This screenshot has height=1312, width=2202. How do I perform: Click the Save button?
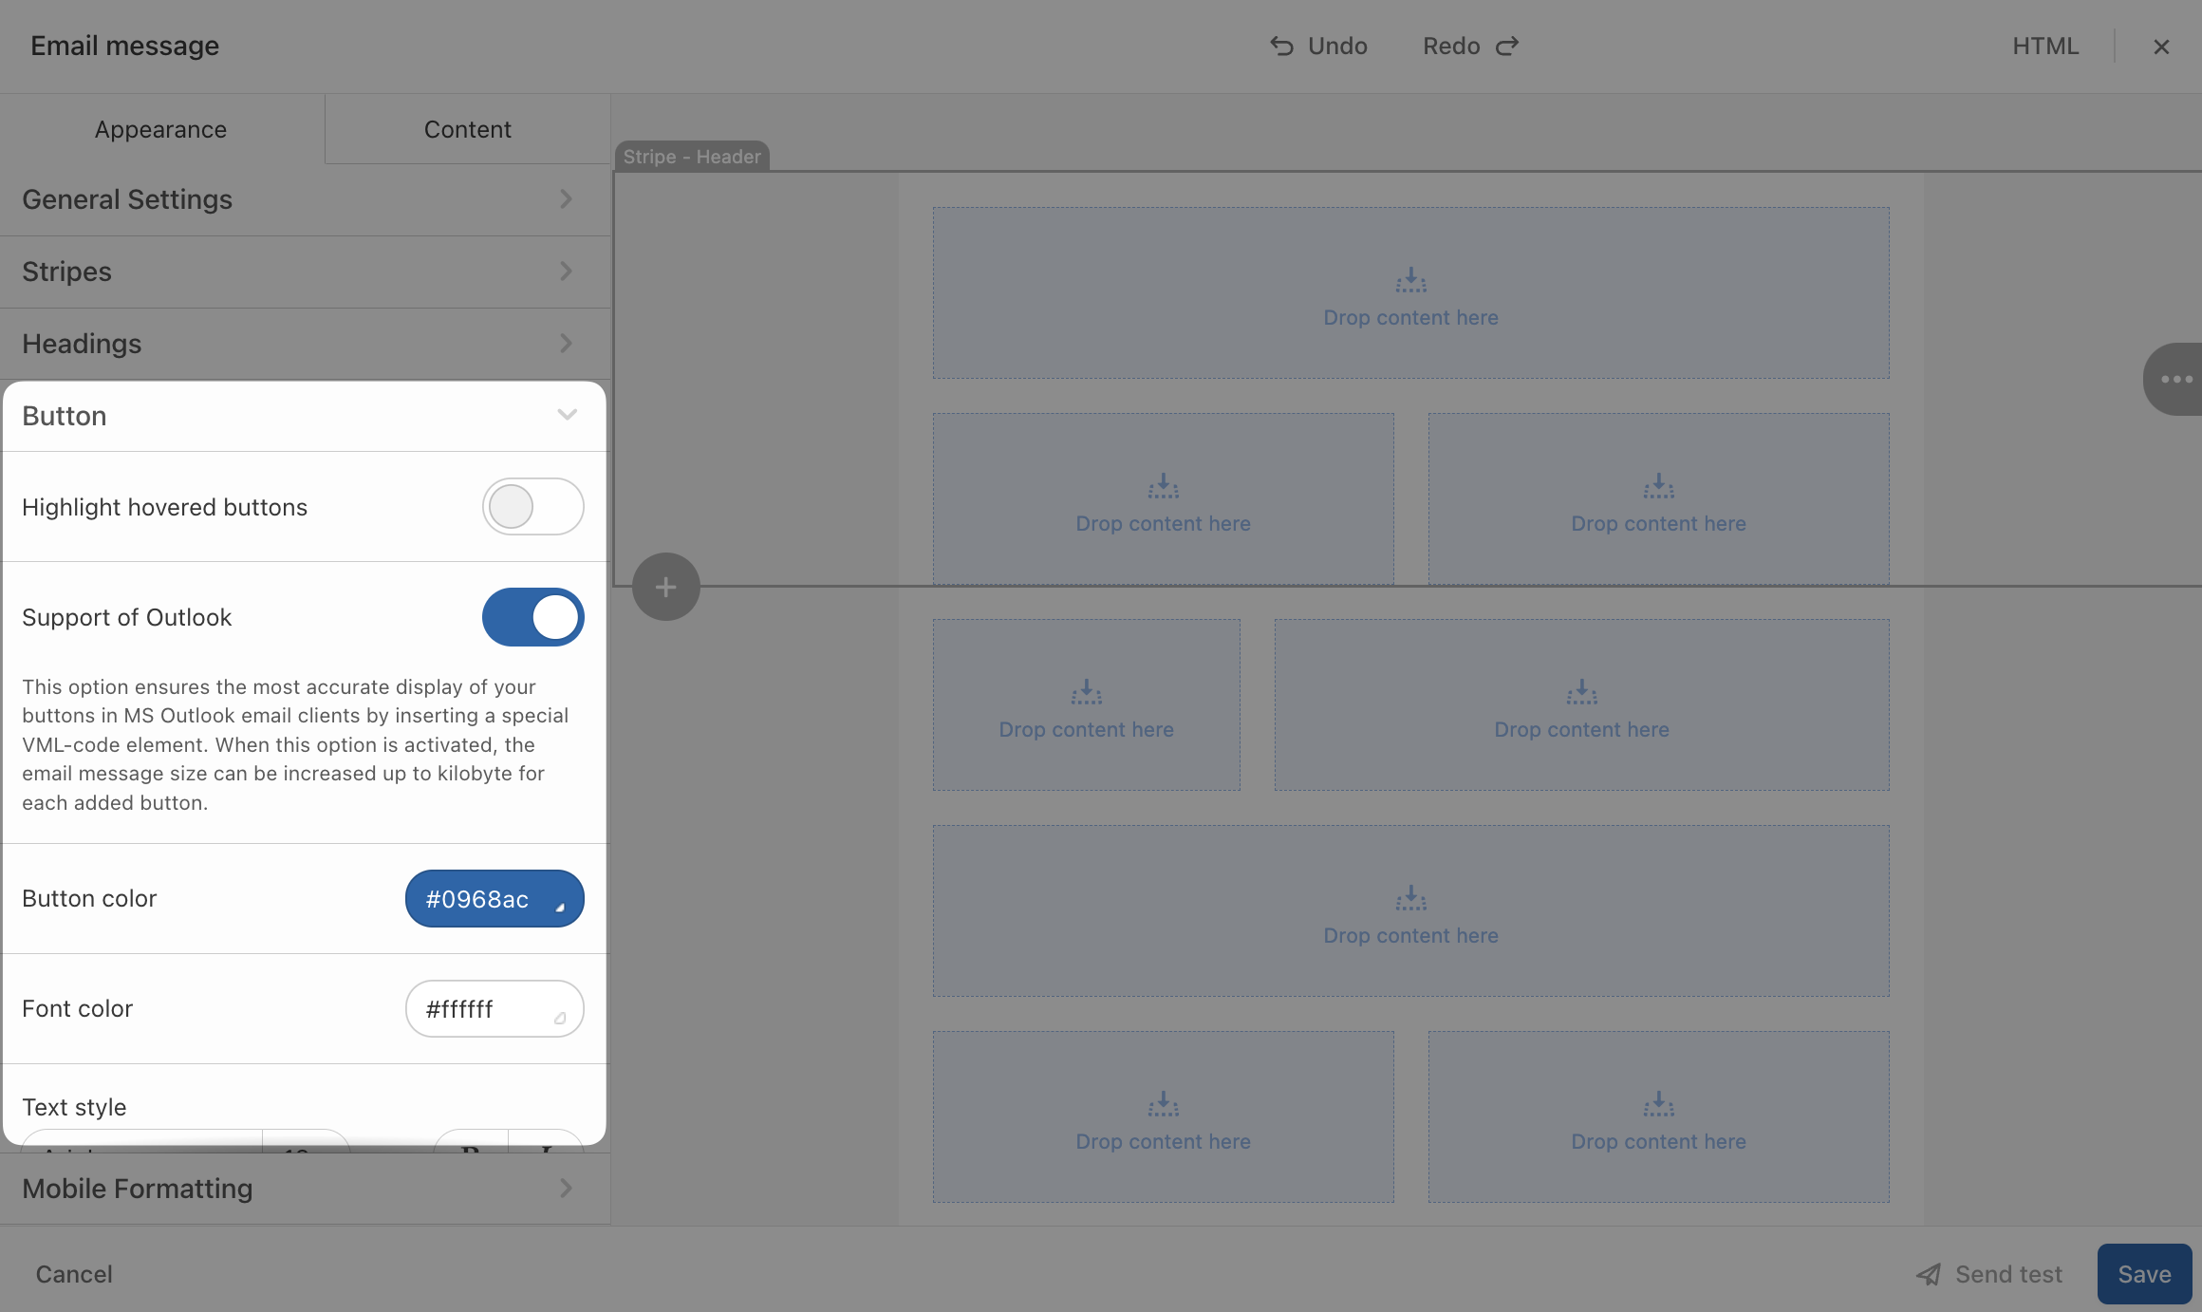(2143, 1274)
